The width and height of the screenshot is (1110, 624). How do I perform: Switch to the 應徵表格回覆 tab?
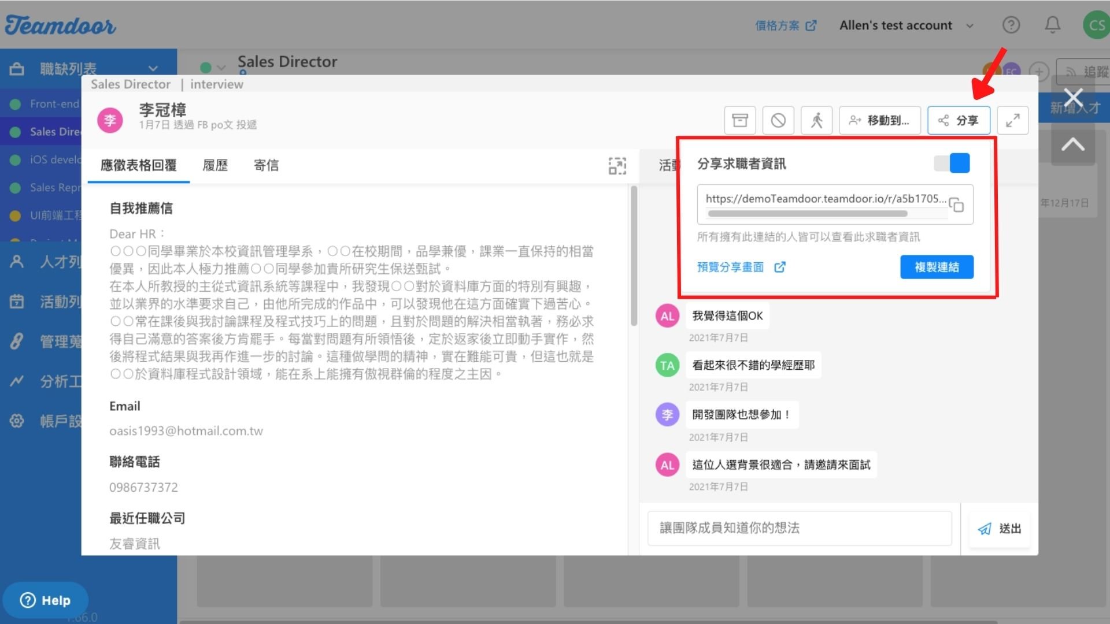pos(139,165)
